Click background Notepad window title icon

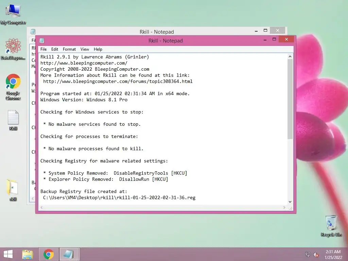pos(33,32)
